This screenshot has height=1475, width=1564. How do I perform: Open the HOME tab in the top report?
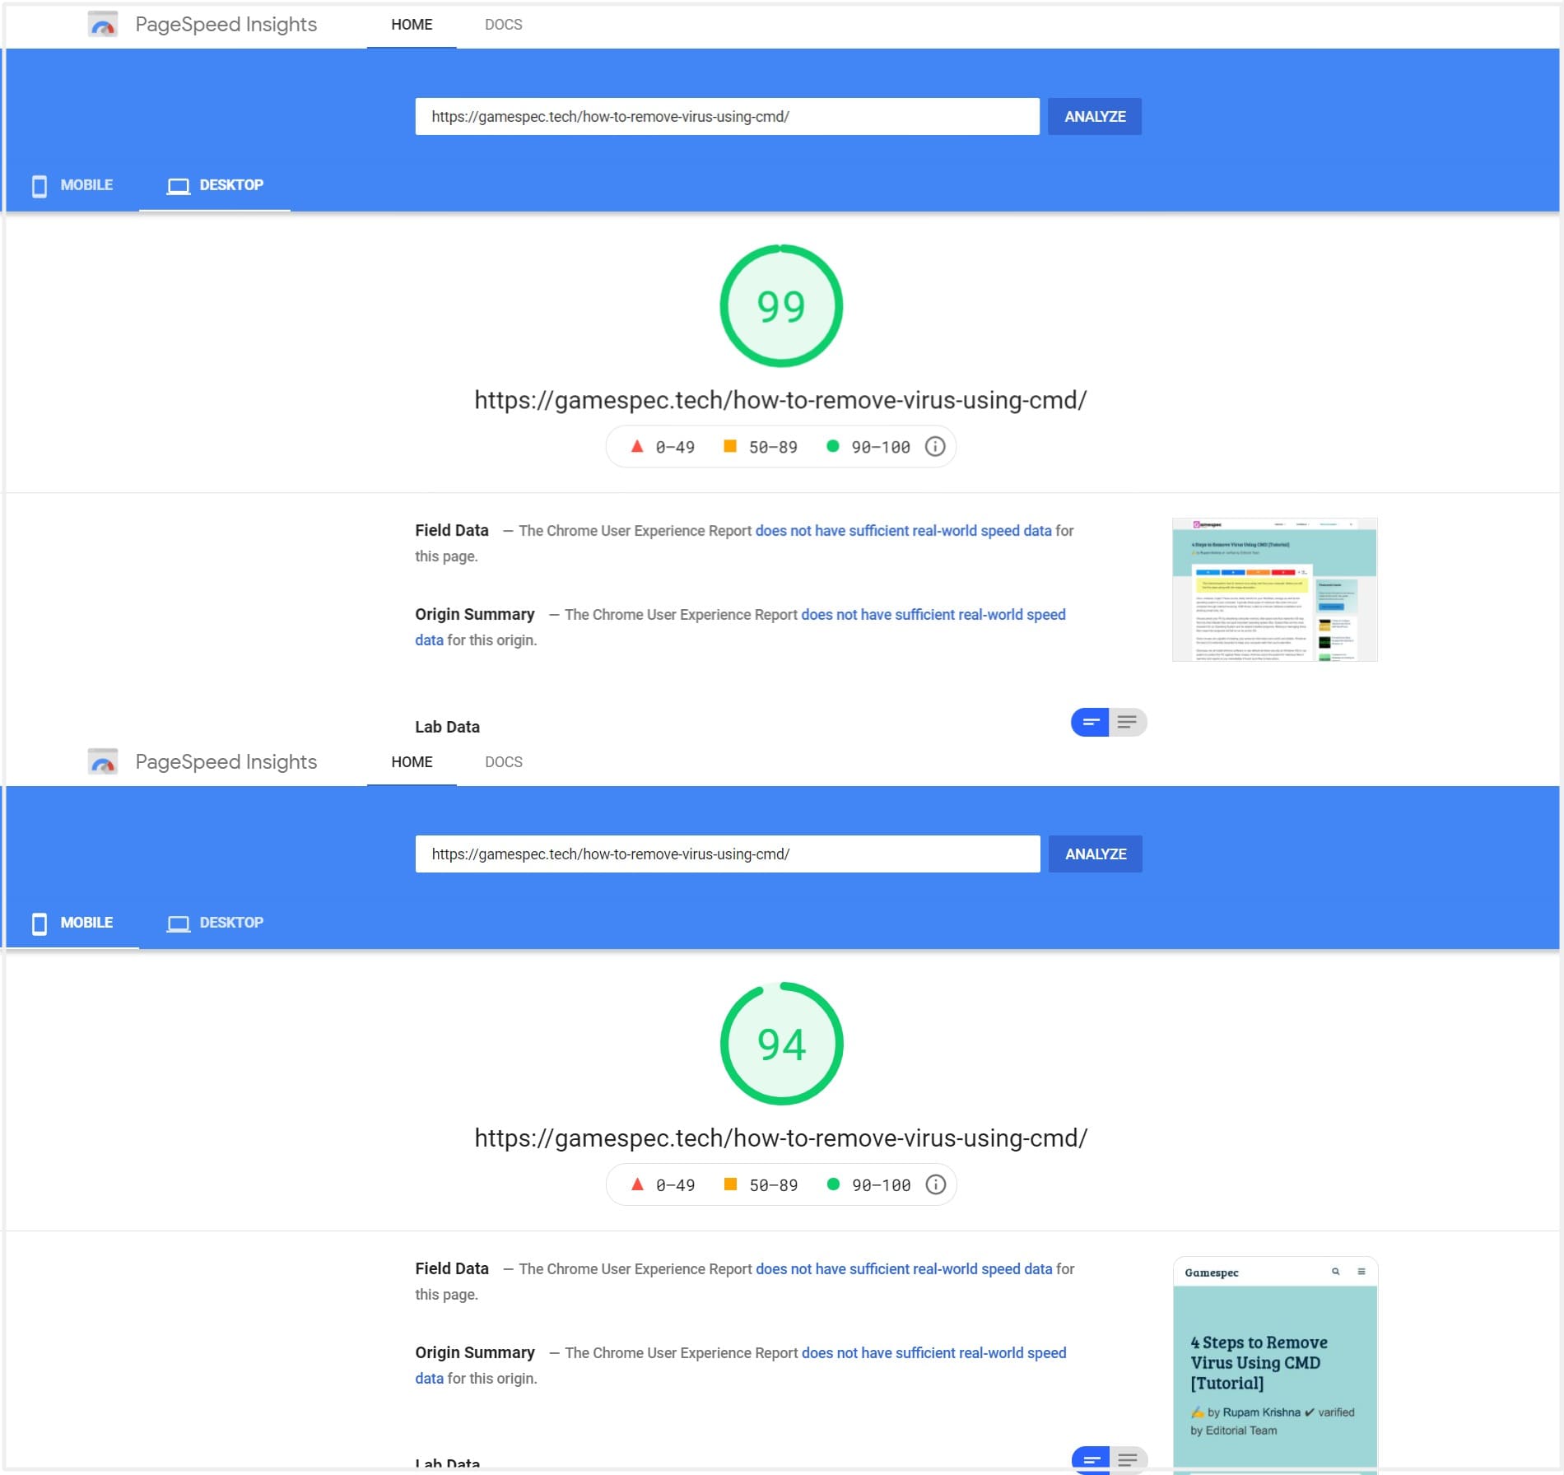[x=412, y=25]
